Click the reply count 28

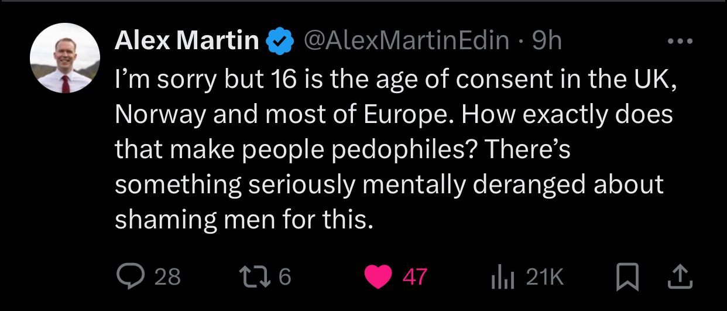coord(167,277)
